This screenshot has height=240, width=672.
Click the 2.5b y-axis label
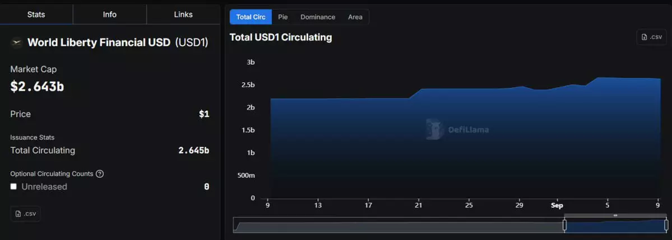(x=248, y=84)
